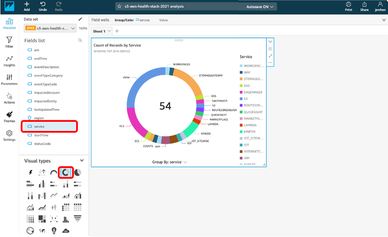Click the Share icon

click(364, 6)
